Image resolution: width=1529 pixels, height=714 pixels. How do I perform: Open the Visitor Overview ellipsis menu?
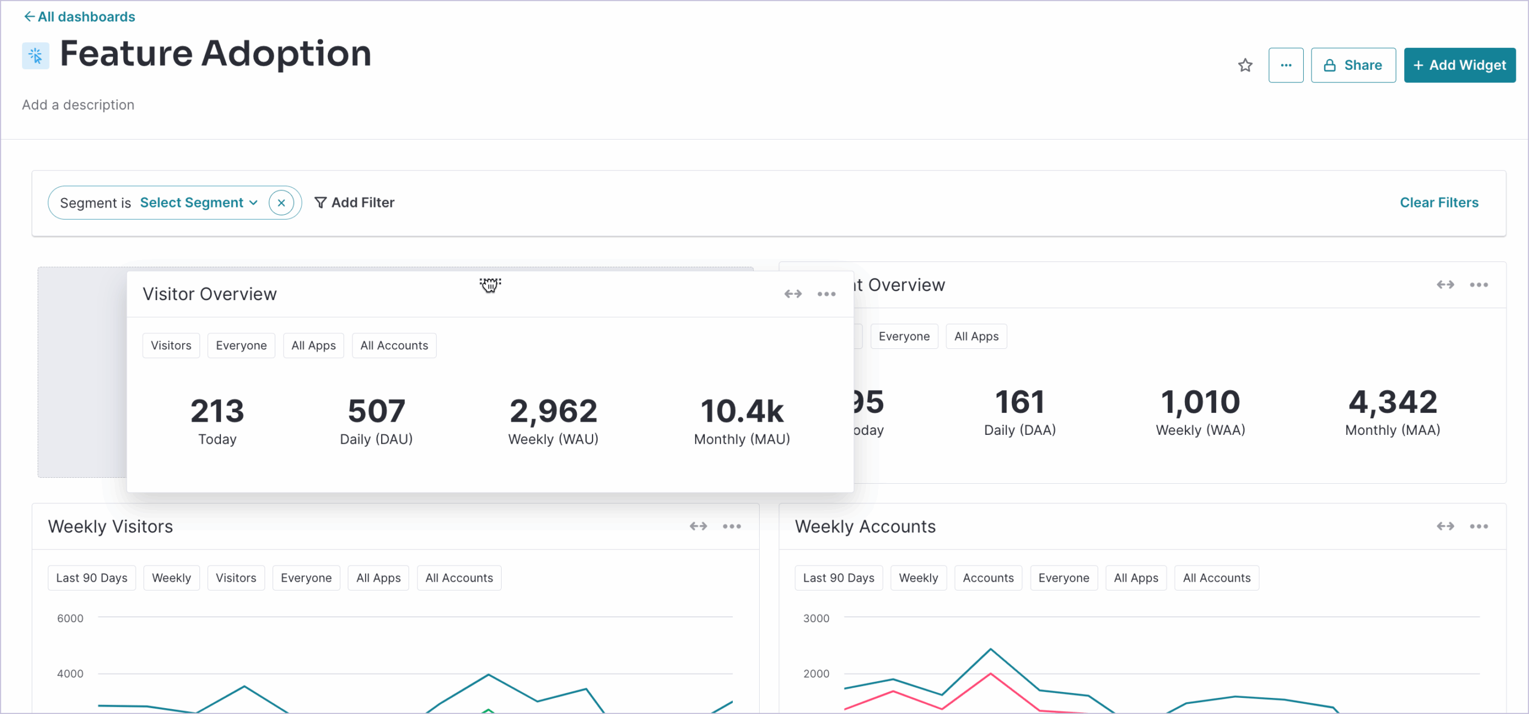(827, 293)
